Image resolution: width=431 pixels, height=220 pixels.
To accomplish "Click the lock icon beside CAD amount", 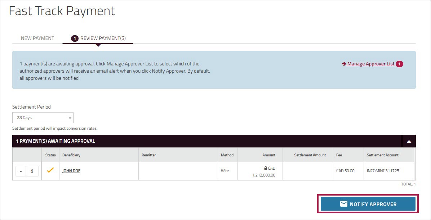I will click(x=266, y=168).
